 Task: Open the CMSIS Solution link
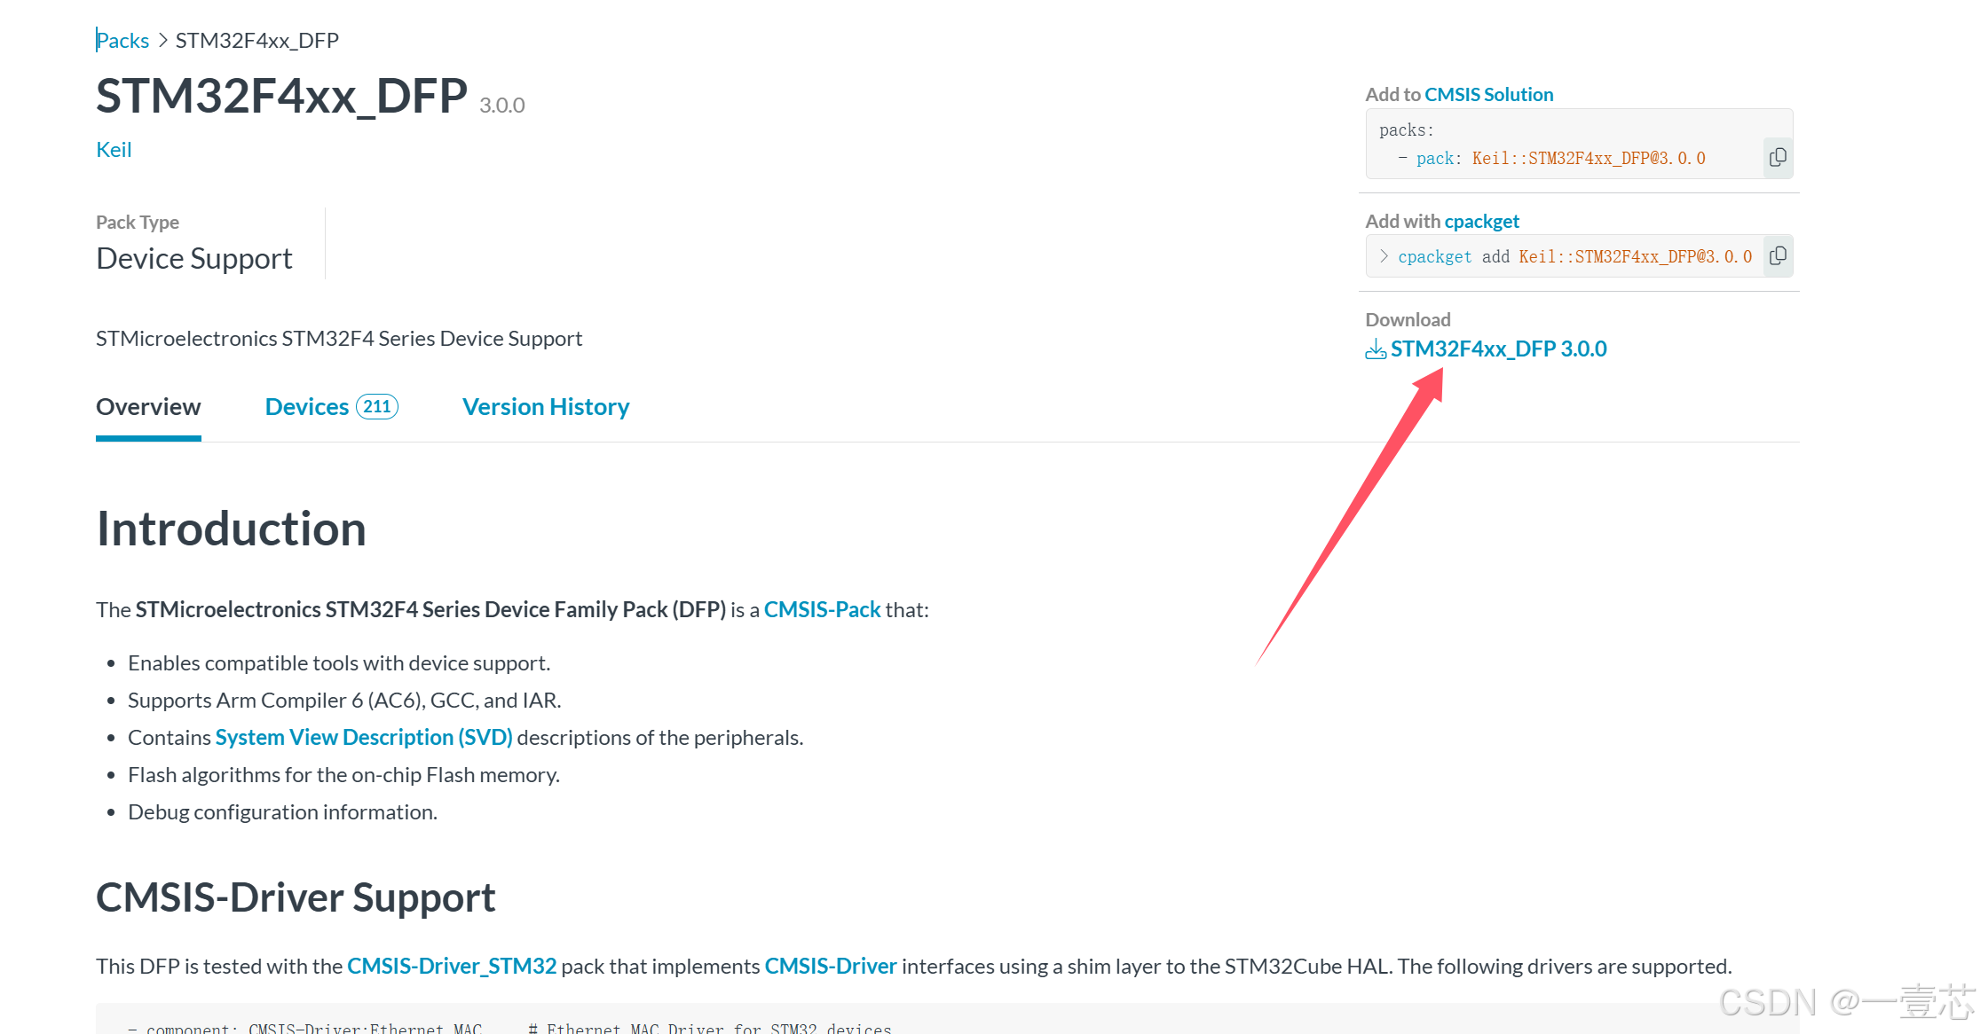click(x=1488, y=95)
